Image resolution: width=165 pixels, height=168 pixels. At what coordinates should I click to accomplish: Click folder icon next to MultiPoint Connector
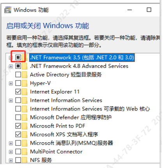25,152
